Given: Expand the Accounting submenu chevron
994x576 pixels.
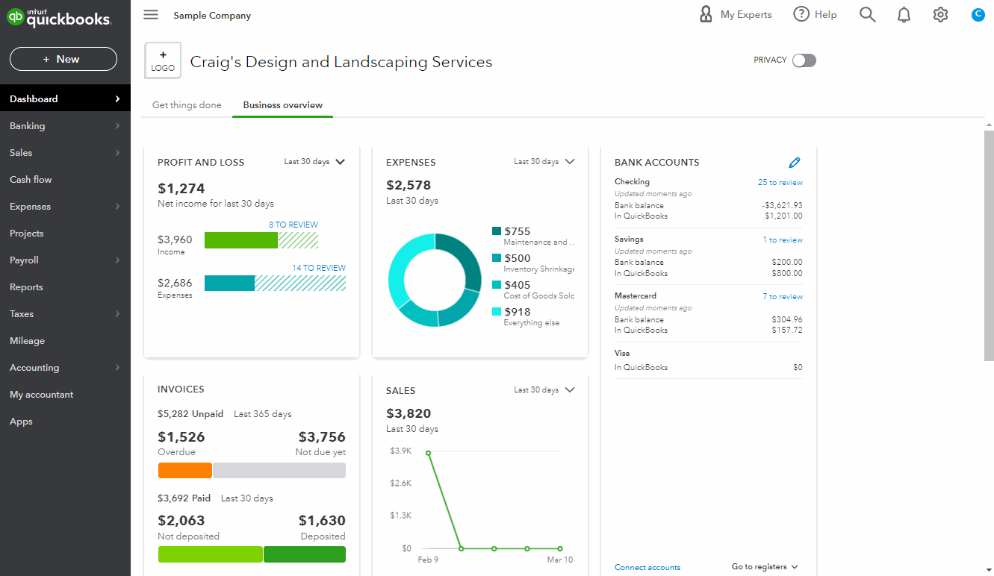Looking at the screenshot, I should click(x=117, y=367).
